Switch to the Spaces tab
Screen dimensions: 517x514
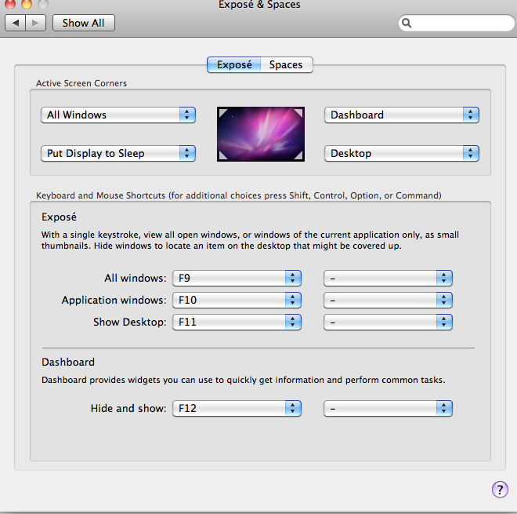coord(286,65)
